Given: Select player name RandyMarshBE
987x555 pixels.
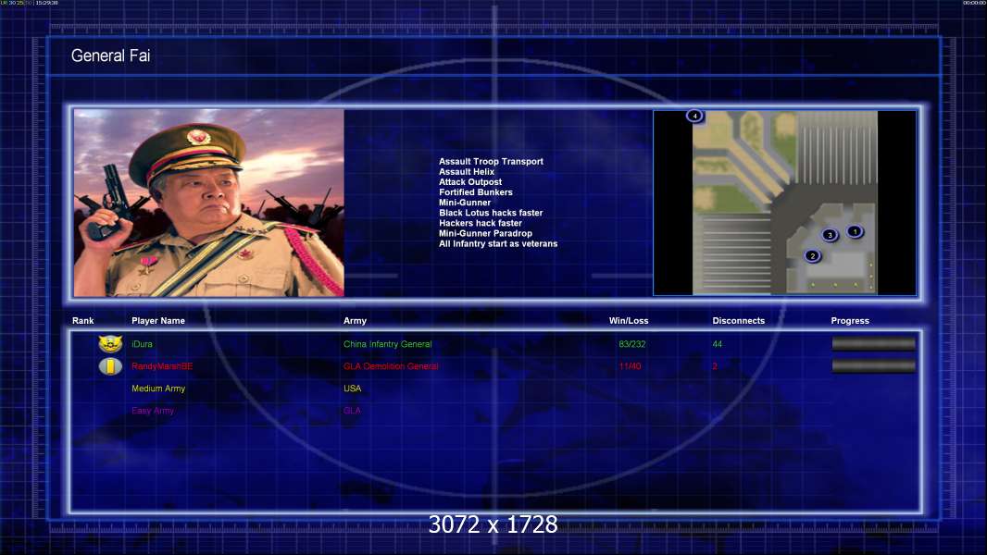Looking at the screenshot, I should (162, 366).
